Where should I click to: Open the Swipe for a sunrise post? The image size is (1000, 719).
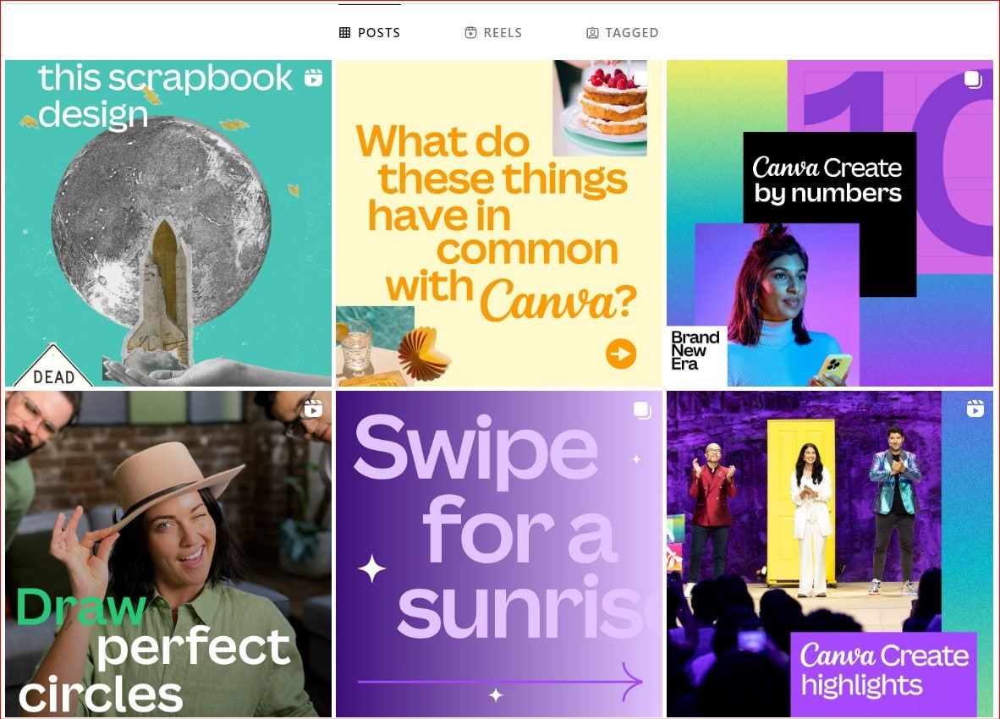pos(498,554)
